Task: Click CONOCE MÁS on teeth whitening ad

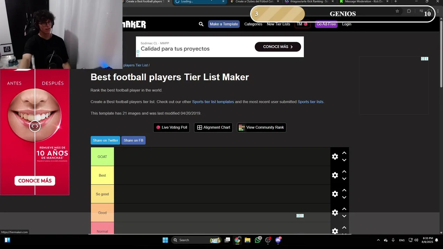Action: pyautogui.click(x=35, y=181)
